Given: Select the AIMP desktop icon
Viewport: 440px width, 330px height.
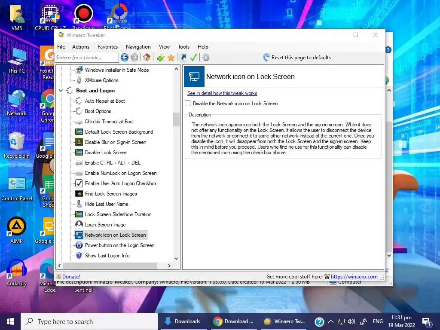Looking at the screenshot, I should 17,230.
